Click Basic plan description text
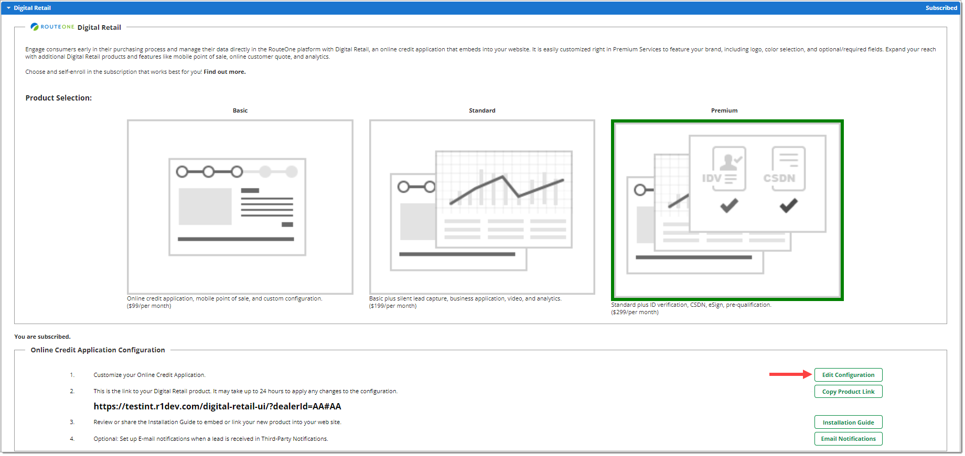Screen dimensions: 965x456 [x=224, y=298]
